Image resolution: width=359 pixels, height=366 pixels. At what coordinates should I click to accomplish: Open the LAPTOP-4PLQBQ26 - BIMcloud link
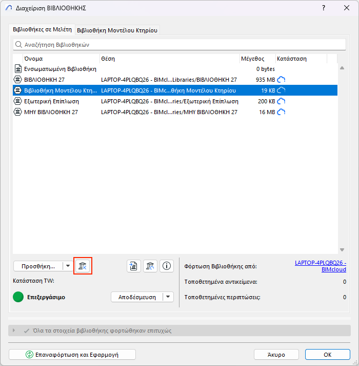[x=321, y=266]
